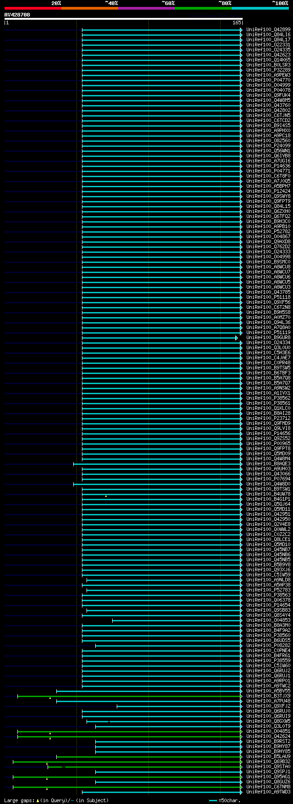
Task: Pick the UniRef100_B9SMC0 hit name
Action: point(268,262)
